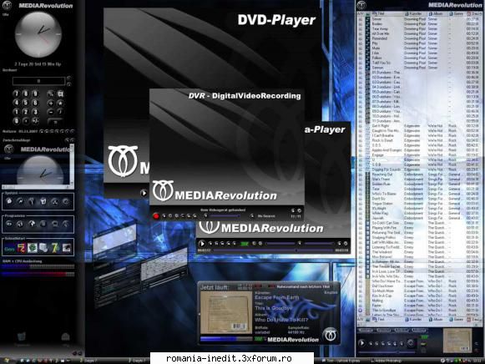Click the album cover in the Jetzt läuft panel
The image size is (485, 364).
226,312
